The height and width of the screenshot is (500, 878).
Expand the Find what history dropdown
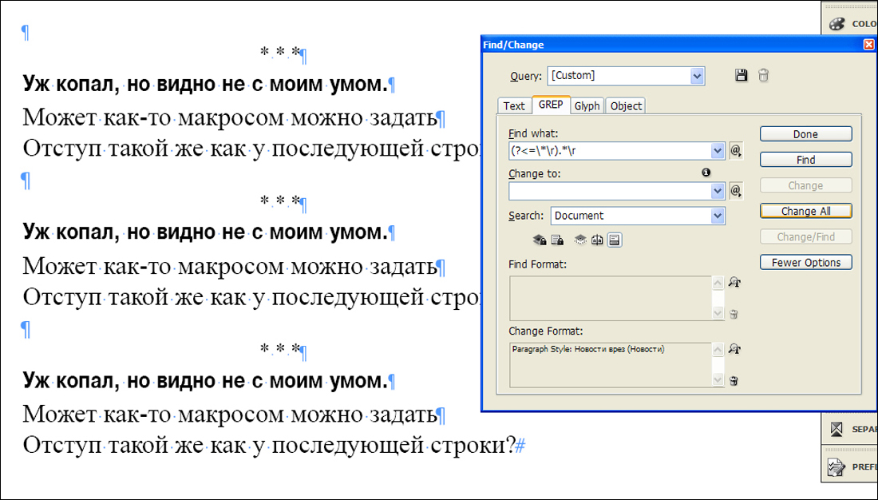click(717, 150)
